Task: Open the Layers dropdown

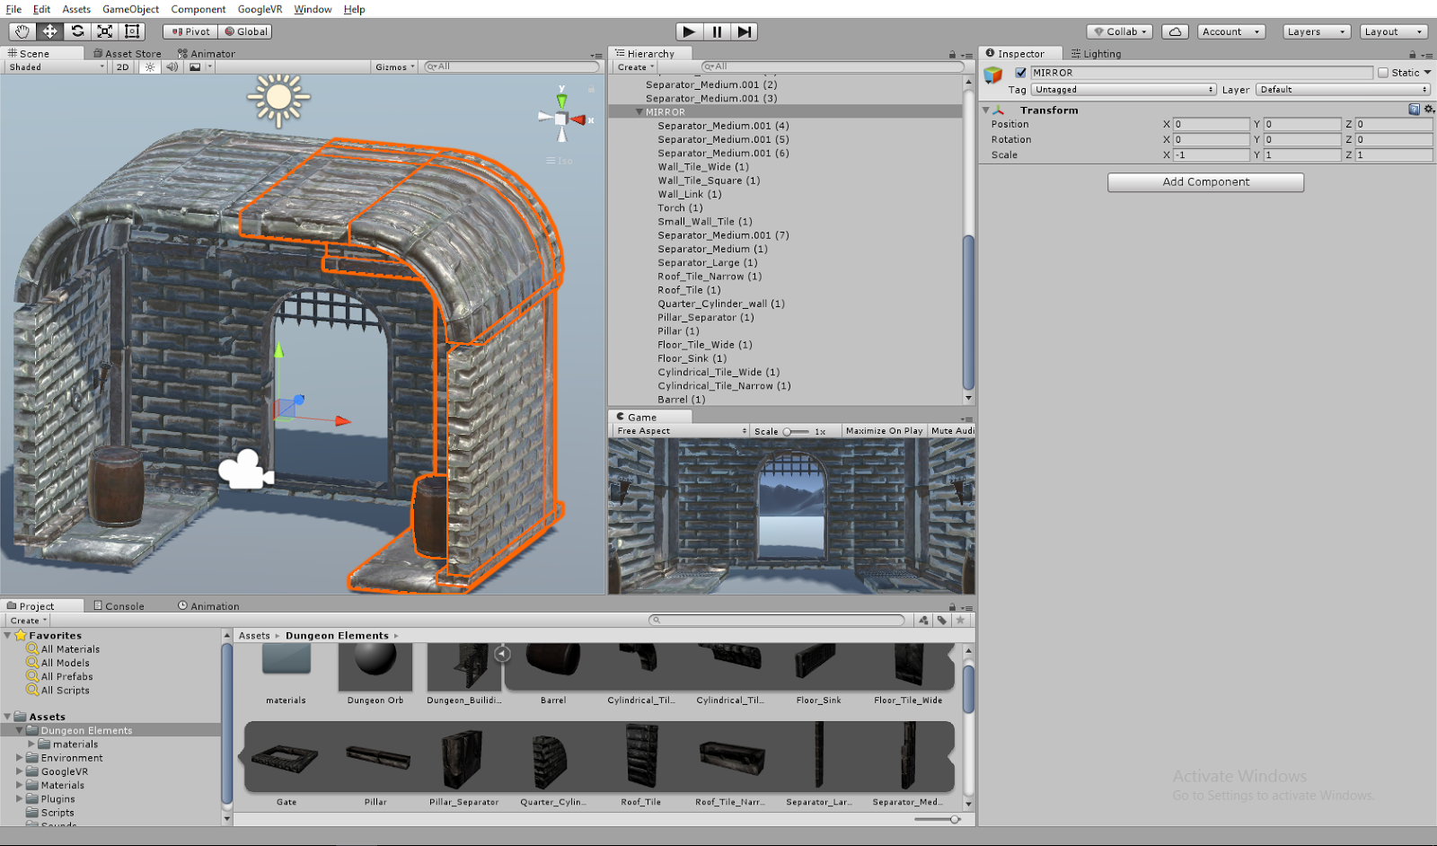Action: click(1316, 31)
